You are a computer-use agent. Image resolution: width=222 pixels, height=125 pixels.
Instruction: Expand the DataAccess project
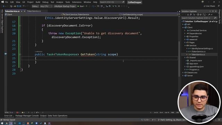(183, 73)
